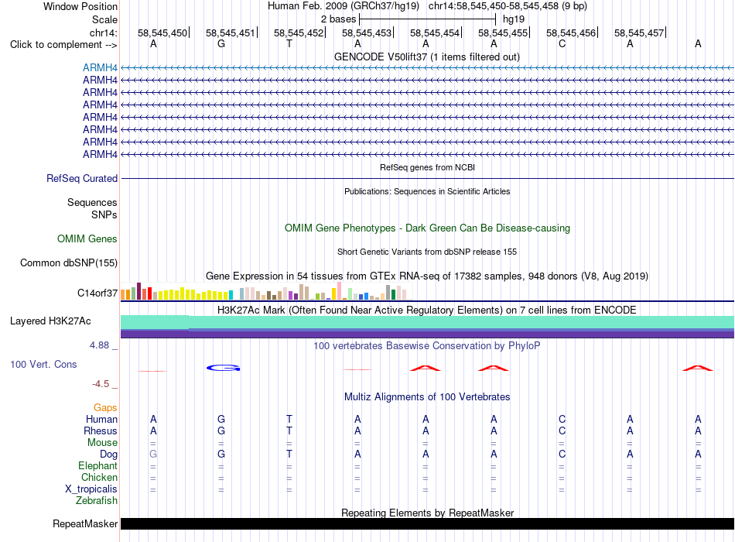Viewport: 735px width, 542px height.
Task: Click the teal Layered H3K27Ac signal band
Action: point(427,322)
